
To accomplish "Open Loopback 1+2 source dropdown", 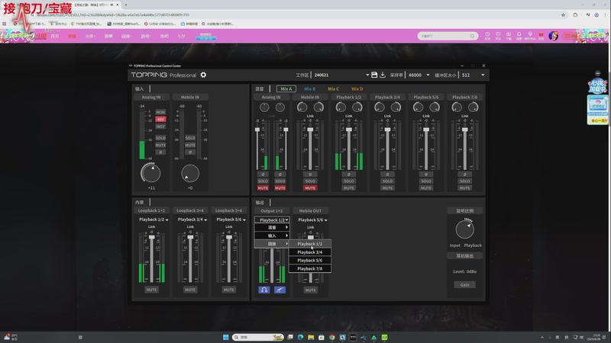I will [154, 220].
